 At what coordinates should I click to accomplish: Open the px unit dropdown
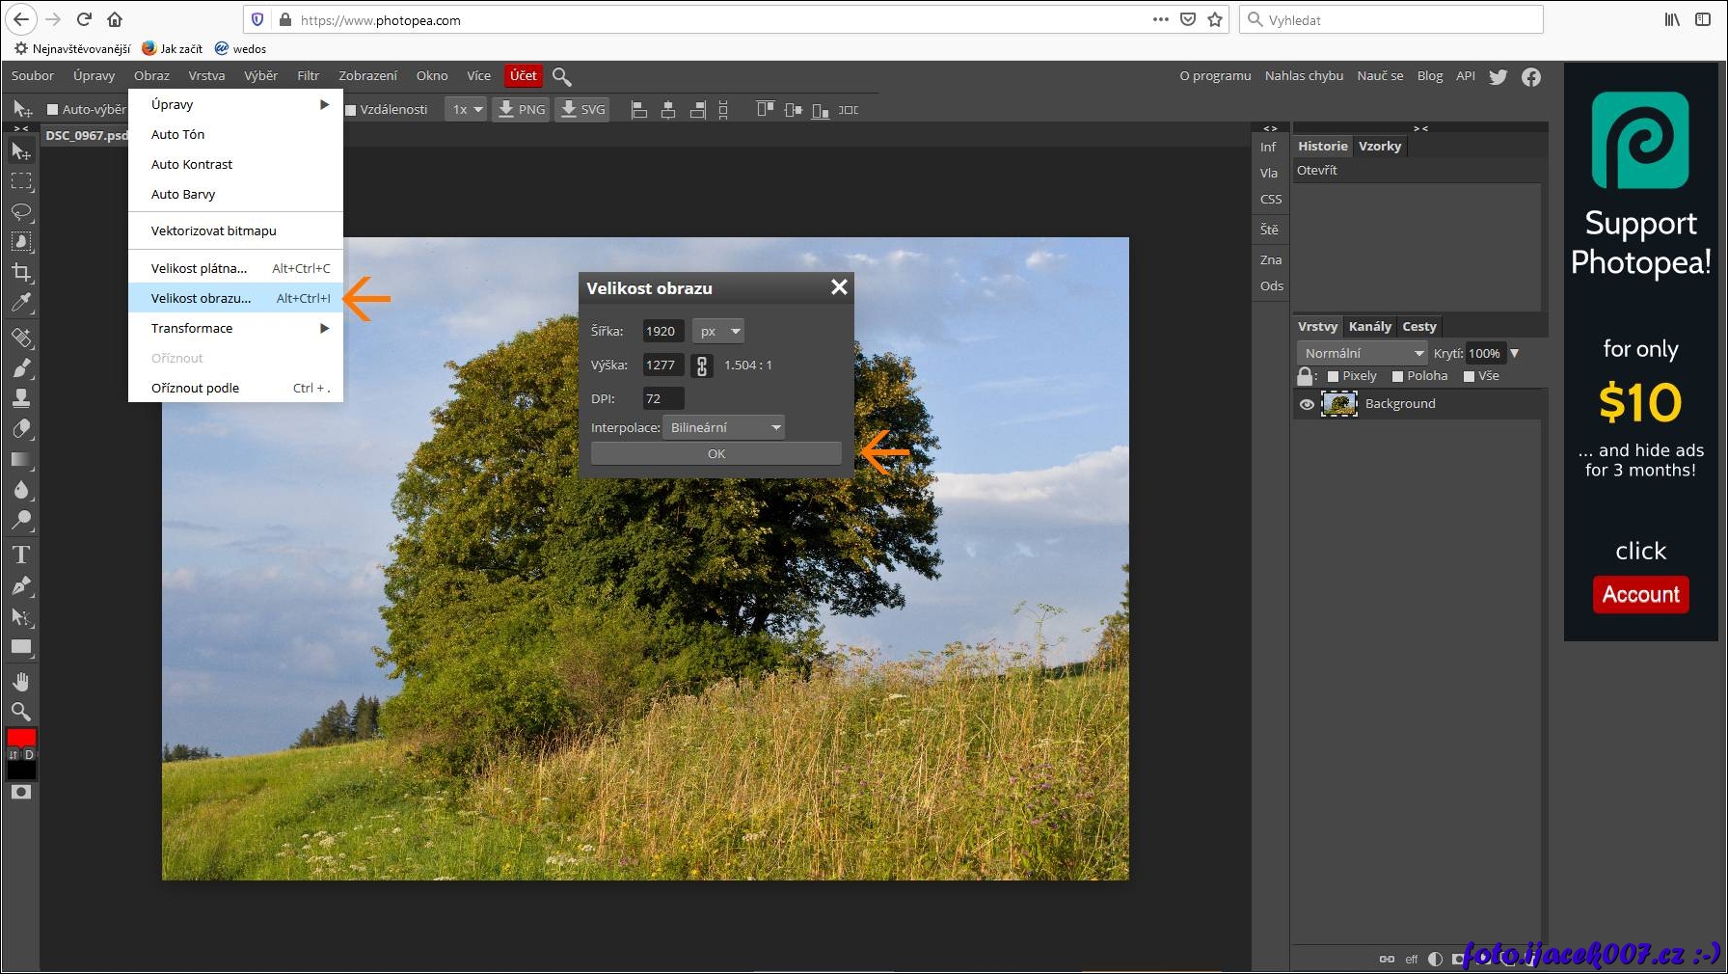point(718,332)
